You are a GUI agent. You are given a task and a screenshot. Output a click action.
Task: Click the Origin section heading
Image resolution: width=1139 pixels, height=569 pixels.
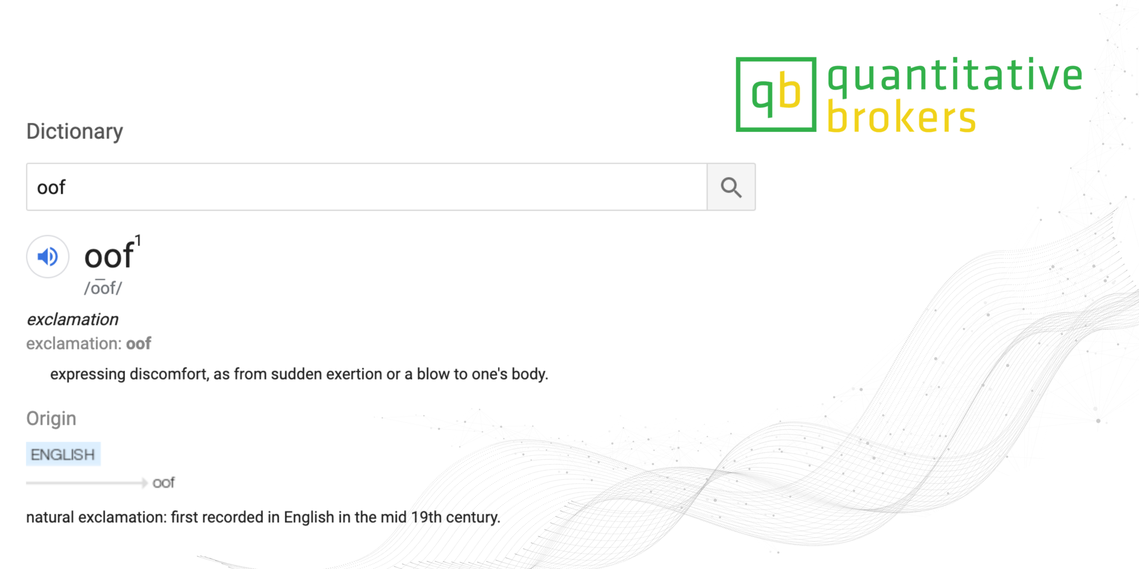[x=51, y=418]
